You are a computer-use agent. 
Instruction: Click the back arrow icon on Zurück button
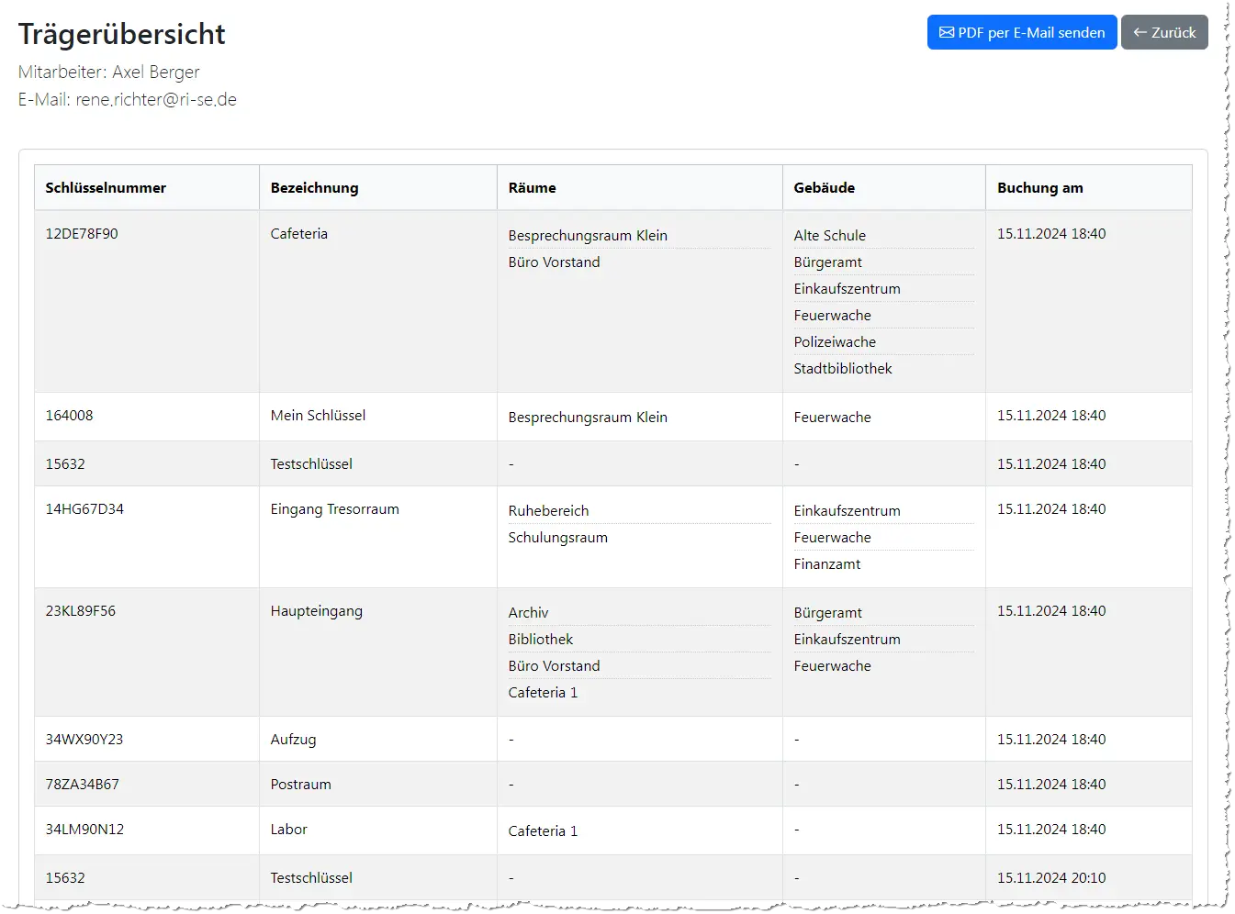click(1139, 32)
